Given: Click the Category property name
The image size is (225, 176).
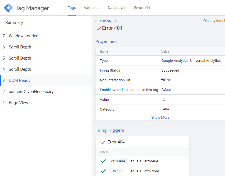Looking at the screenshot, I should (107, 109).
